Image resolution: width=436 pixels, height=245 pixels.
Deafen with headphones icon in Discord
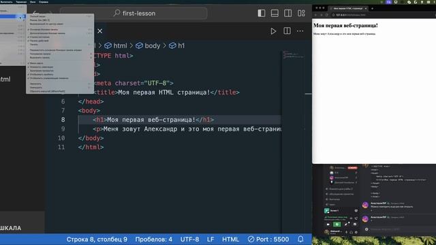click(352, 232)
